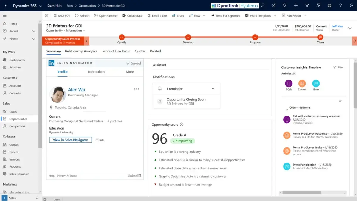Collapse the sidebar with hamburger icon
This screenshot has height=201, width=357.
point(5,16)
